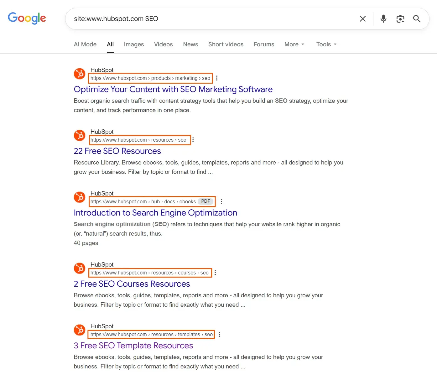Click the HubSpot favicon beside the first result
Image resolution: width=437 pixels, height=375 pixels.
79,74
